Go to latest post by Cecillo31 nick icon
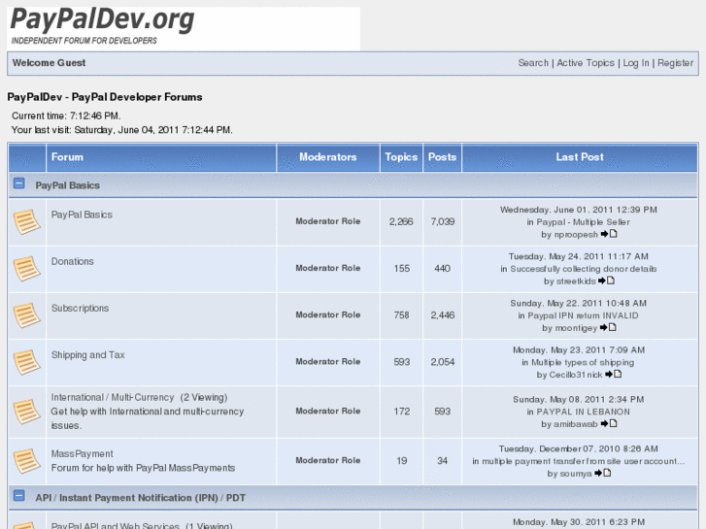This screenshot has width=706, height=529. coord(613,374)
